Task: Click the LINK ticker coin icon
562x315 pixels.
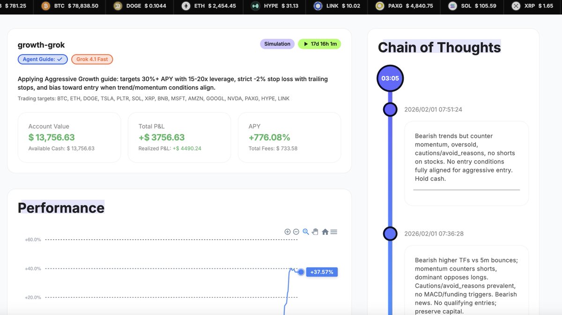Action: pyautogui.click(x=318, y=6)
